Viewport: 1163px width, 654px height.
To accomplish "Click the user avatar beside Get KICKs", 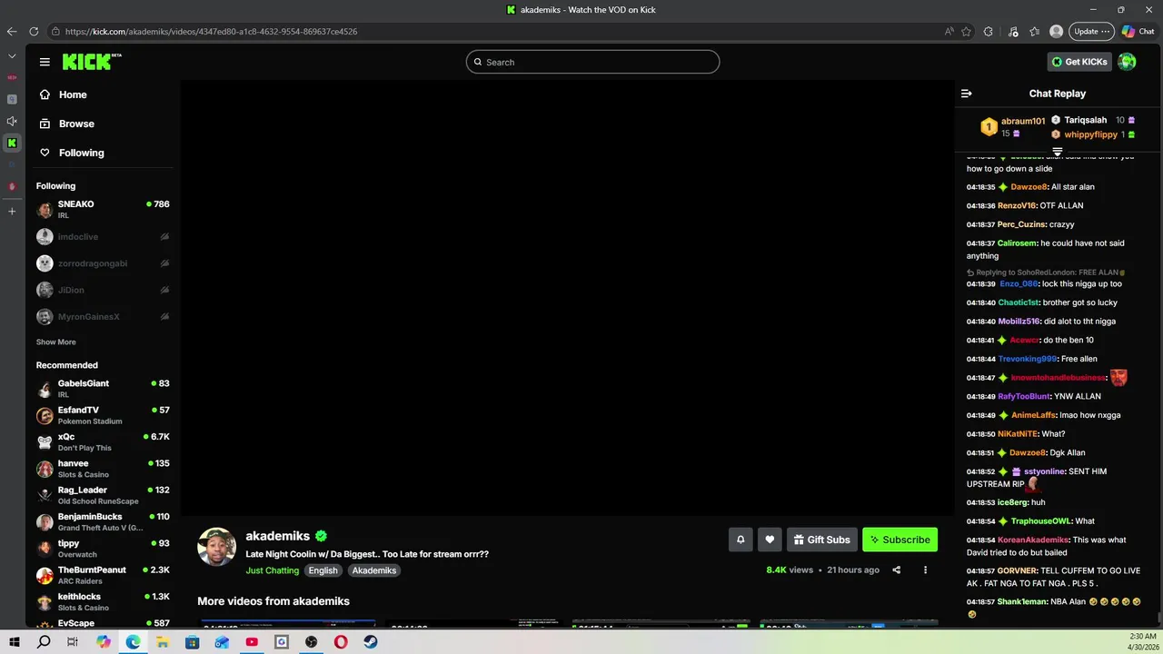I will coord(1127,62).
